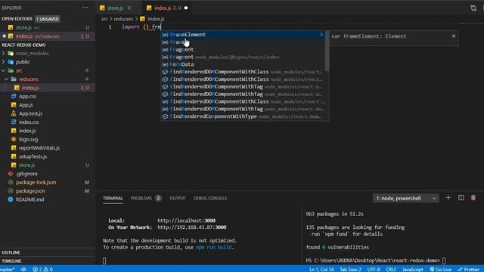
Task: Change CRLF line ending
Action: pos(391,269)
